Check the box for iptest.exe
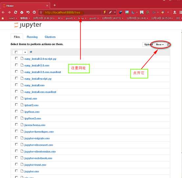The image size is (182, 178). click(16, 98)
